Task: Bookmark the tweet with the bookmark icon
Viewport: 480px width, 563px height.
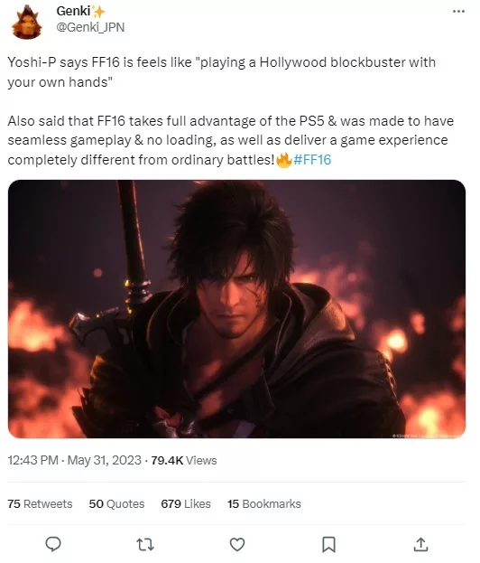Action: [328, 544]
